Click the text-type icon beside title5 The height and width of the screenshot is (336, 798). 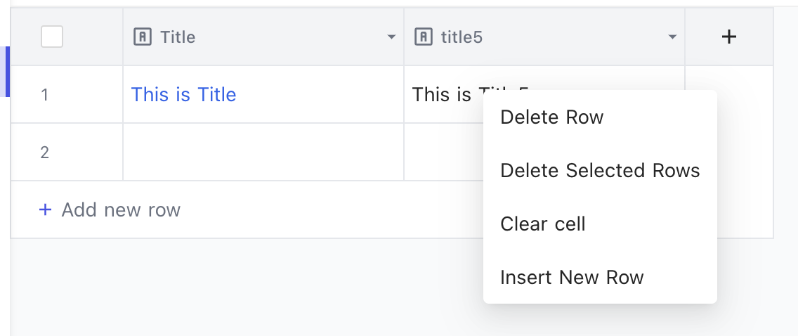424,37
